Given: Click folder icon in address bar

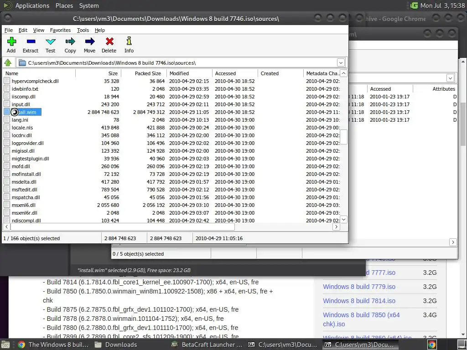Looking at the screenshot, I should coord(22,63).
